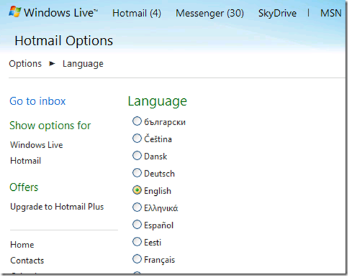Screen dimensions: 348x276
Task: Select the Čeština language option
Action: click(x=137, y=139)
